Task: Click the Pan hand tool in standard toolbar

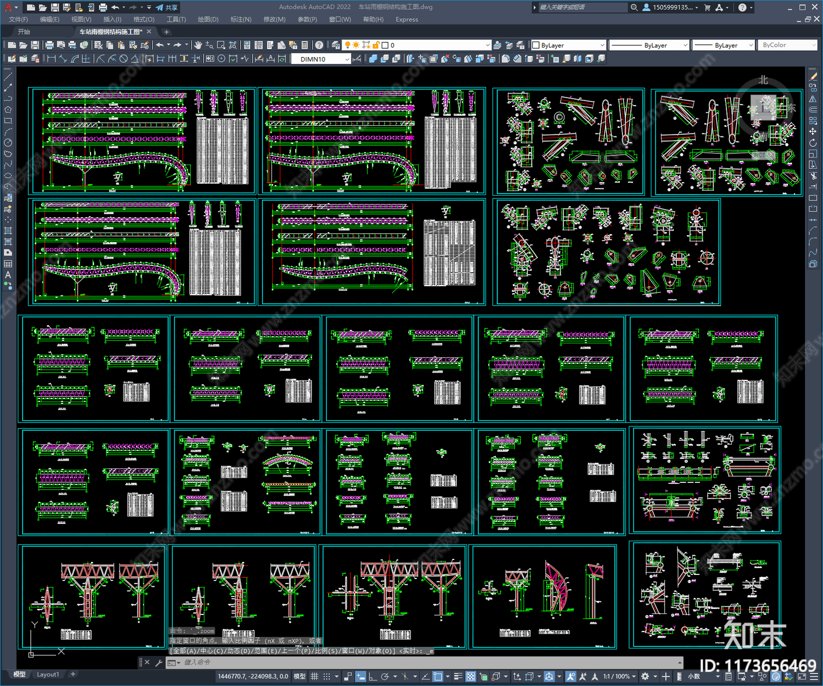Action: pyautogui.click(x=198, y=45)
